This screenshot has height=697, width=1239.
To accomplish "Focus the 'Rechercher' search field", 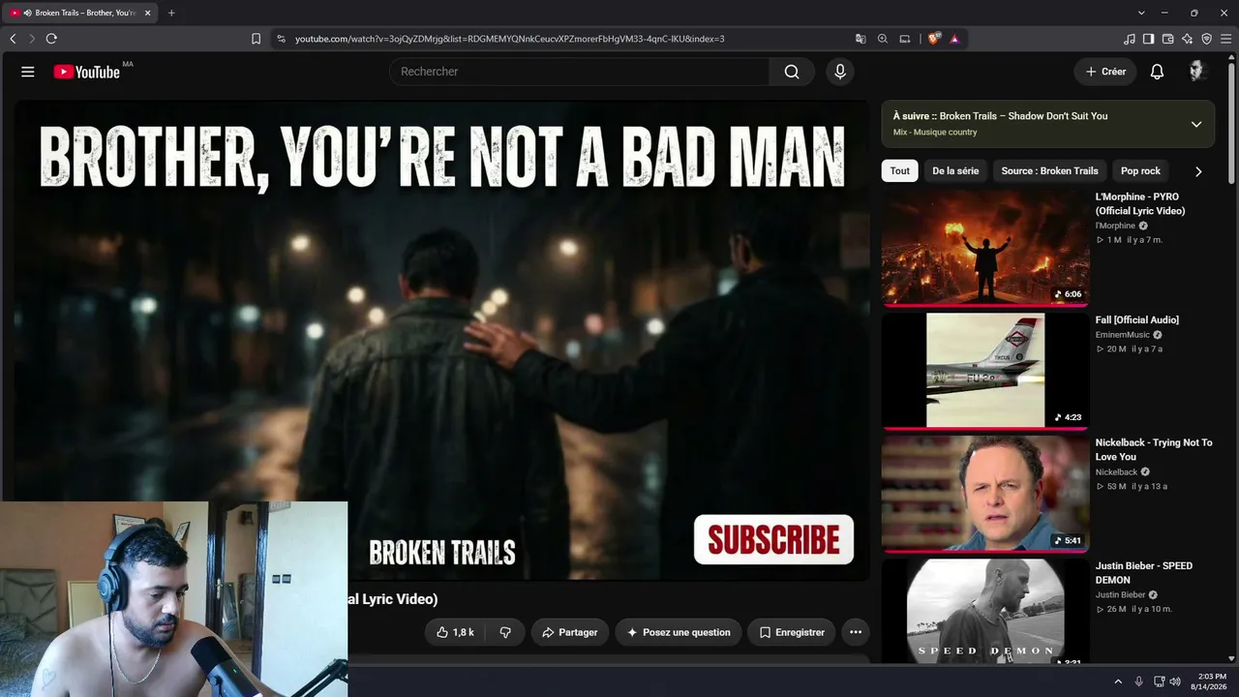I will [580, 72].
